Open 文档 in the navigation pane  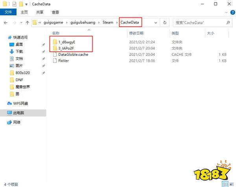(x=19, y=59)
